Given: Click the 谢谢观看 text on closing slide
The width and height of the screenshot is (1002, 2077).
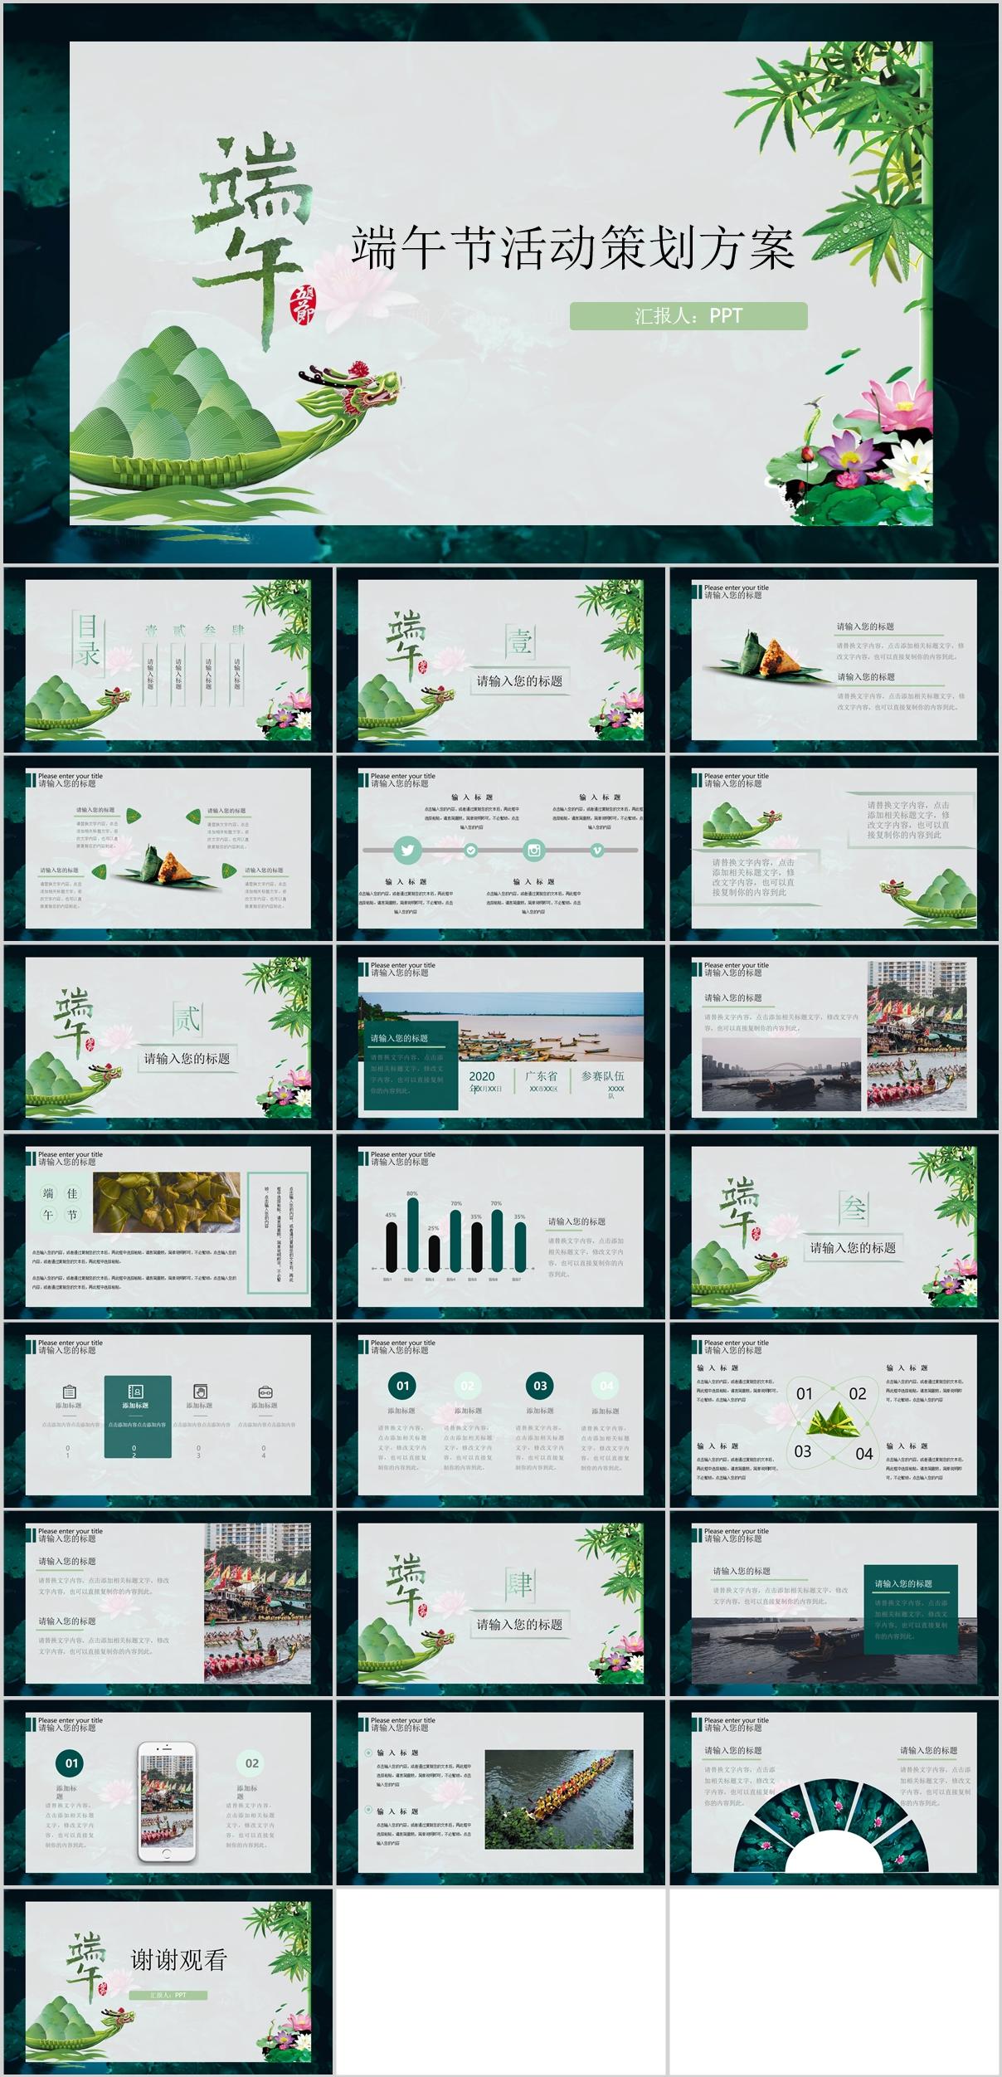Looking at the screenshot, I should pos(178,1959).
